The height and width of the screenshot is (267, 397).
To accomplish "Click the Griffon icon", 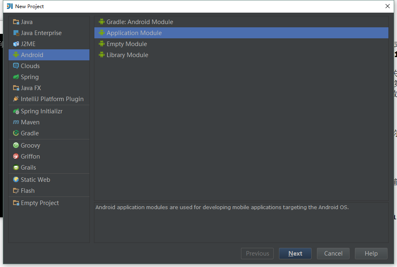I will point(16,157).
